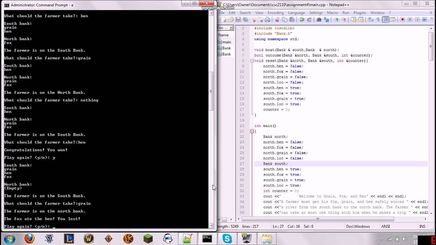Toggle Show All Characters pilcrow icon
Viewport: 436px width, 245px height.
(x=378, y=20)
